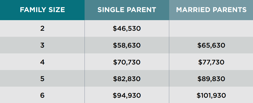Screen dimensions: 253x103
Task: Click the MARRIED PARENTS column header
Action: coord(211,10)
